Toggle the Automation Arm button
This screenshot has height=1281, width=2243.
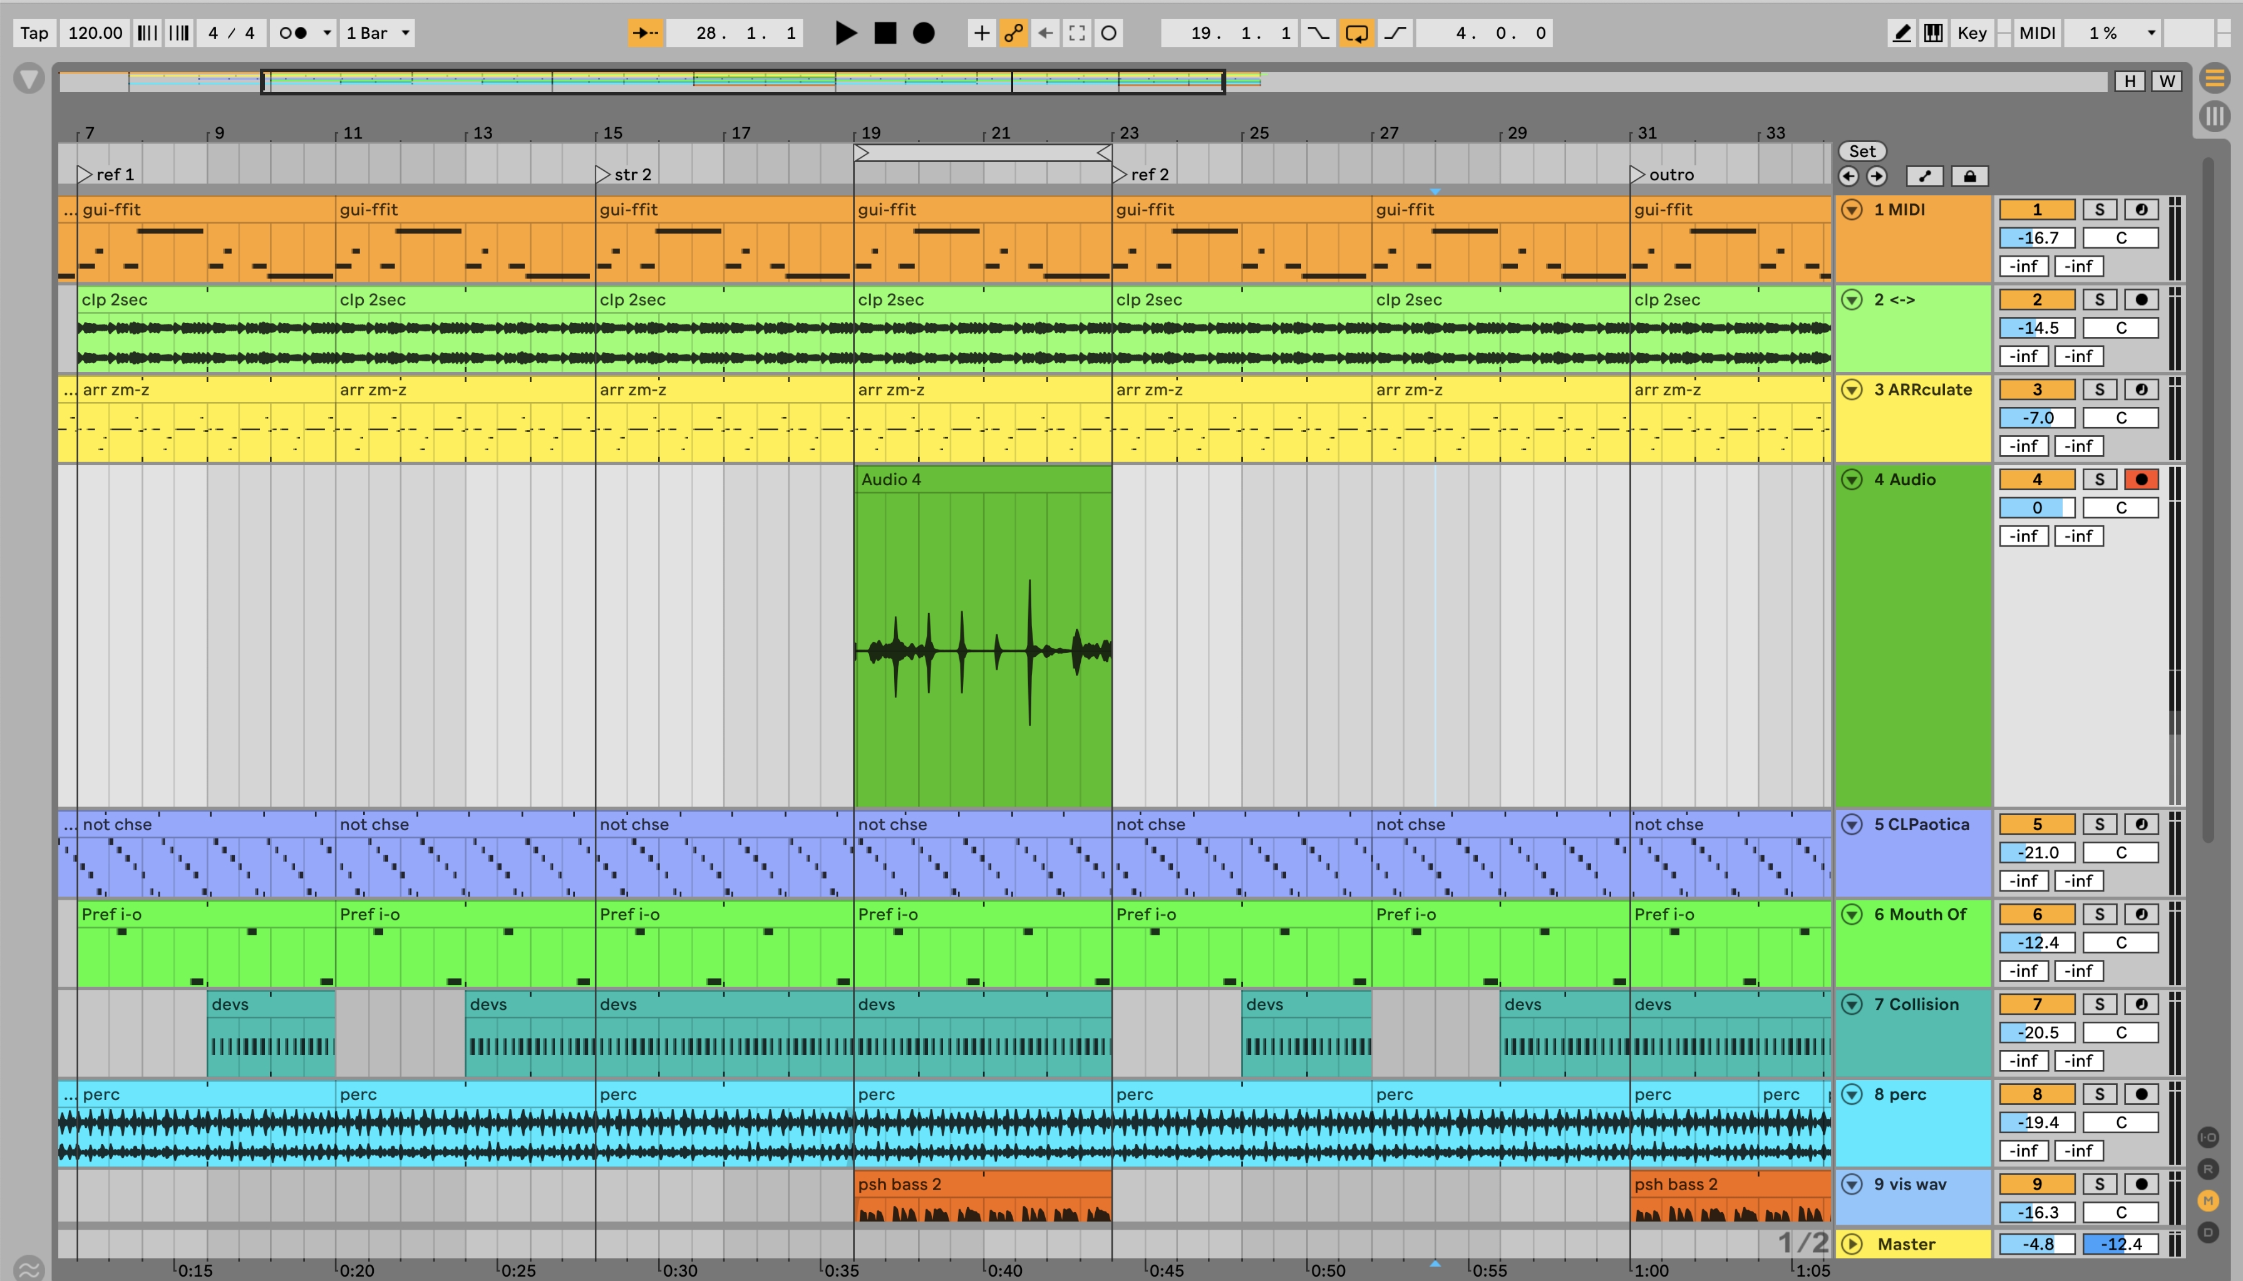pos(1013,33)
